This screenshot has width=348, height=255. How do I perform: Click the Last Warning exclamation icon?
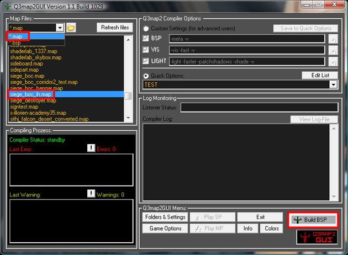pos(91,193)
